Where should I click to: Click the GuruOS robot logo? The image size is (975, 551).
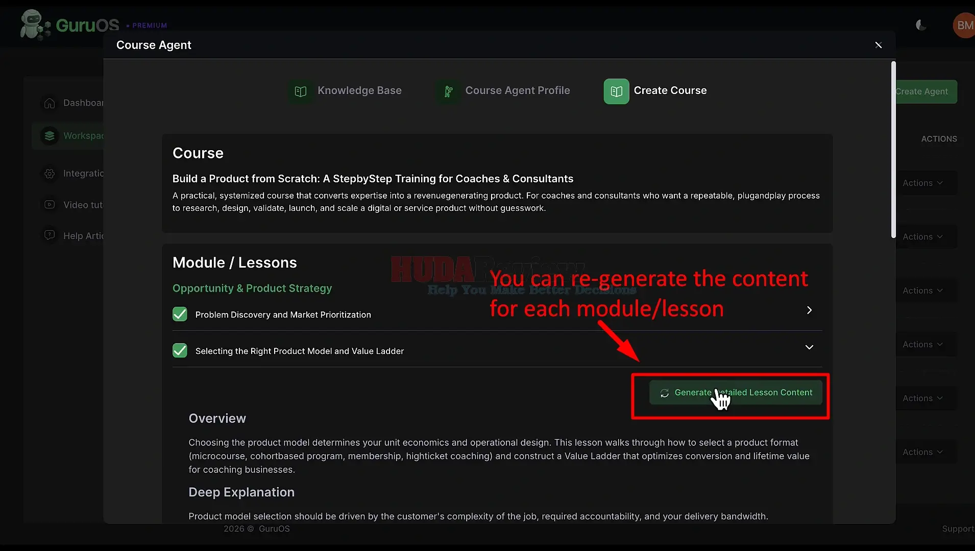[x=35, y=24]
